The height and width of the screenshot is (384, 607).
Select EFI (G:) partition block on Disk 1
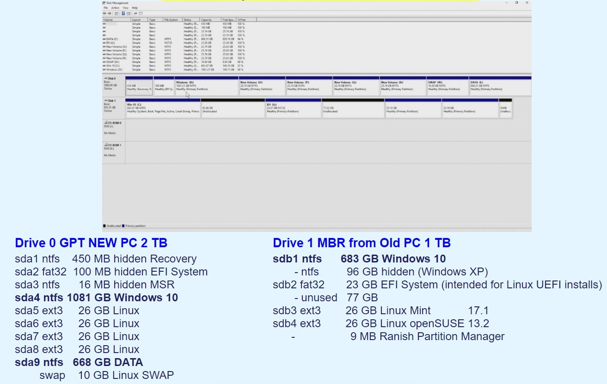294,108
